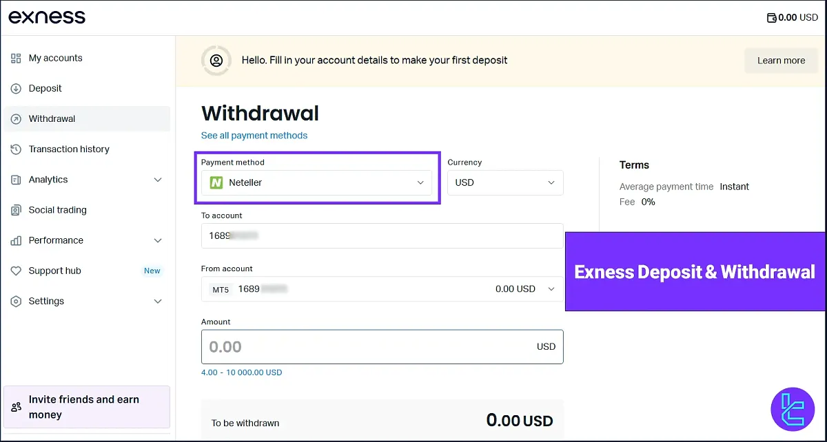This screenshot has width=827, height=442.
Task: Select the My accounts icon in sidebar
Action: click(x=15, y=58)
